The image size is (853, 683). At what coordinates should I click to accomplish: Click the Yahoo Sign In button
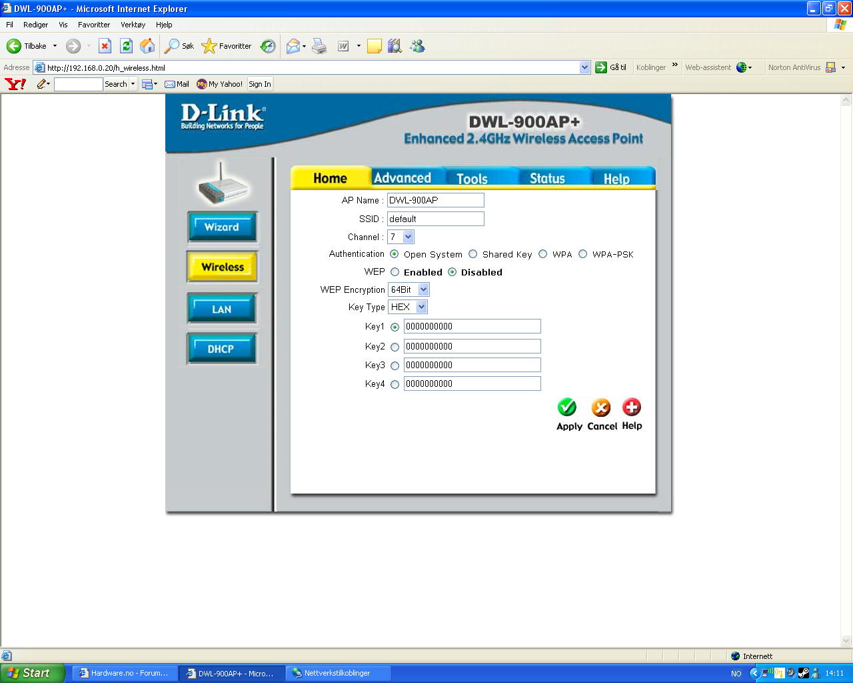260,84
